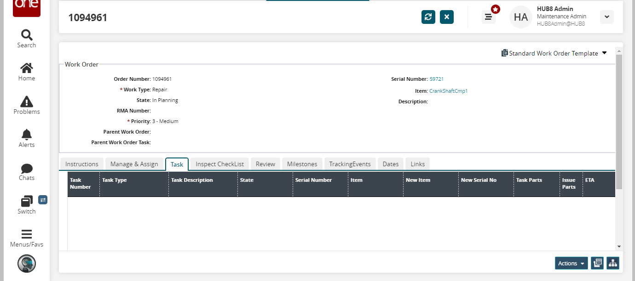Click the Task Type column header
The width and height of the screenshot is (635, 281).
point(134,184)
